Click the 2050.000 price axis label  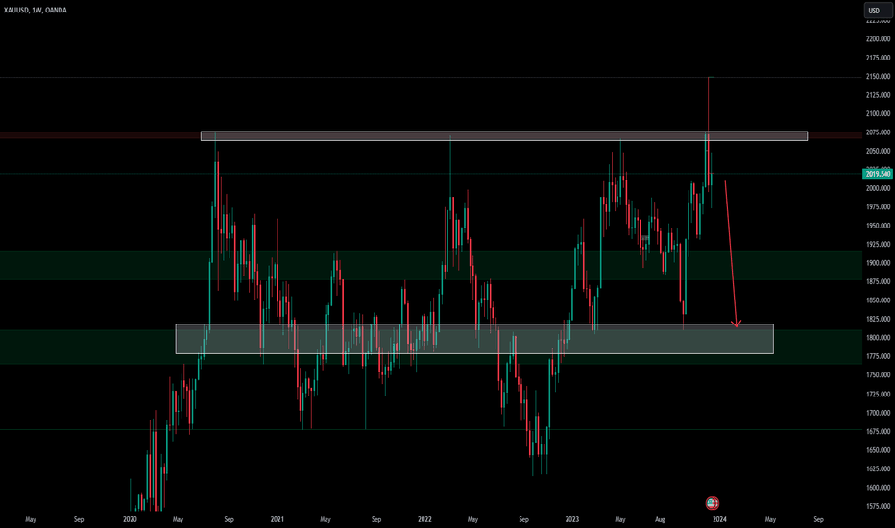coord(878,152)
